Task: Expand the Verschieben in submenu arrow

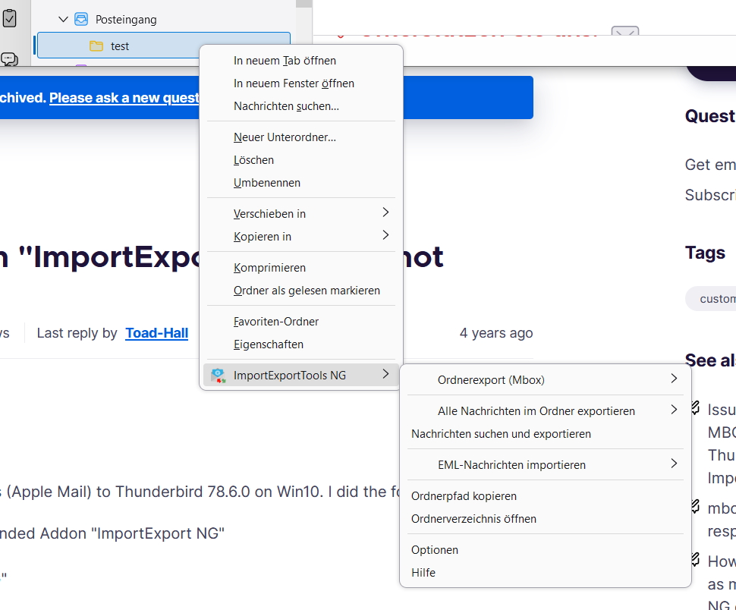Action: pyautogui.click(x=385, y=212)
